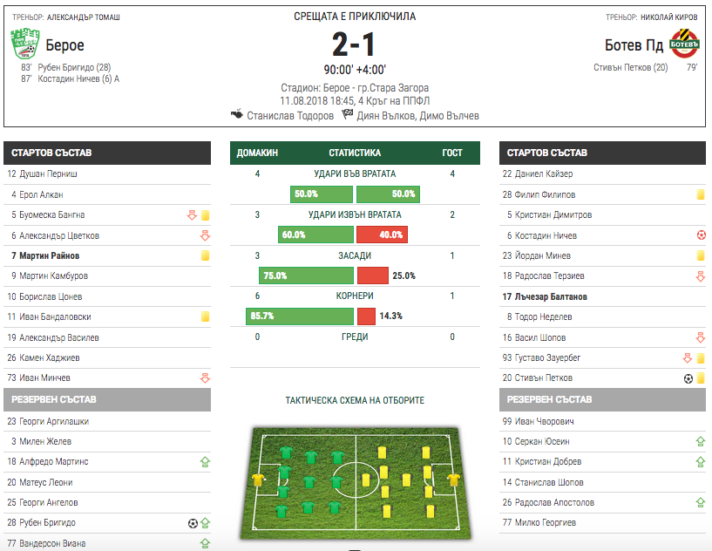Click substitution-out arrow next to Александър Цветков
Viewport: 712px width, 551px height.
coord(206,235)
